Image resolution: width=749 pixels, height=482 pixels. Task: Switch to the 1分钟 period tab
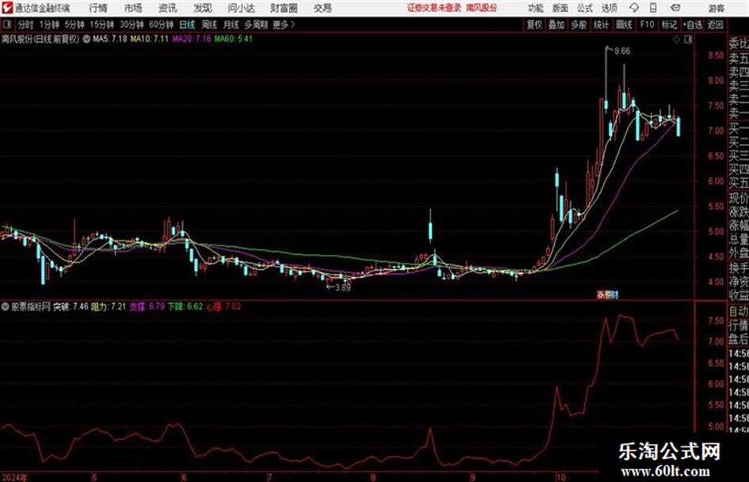49,25
